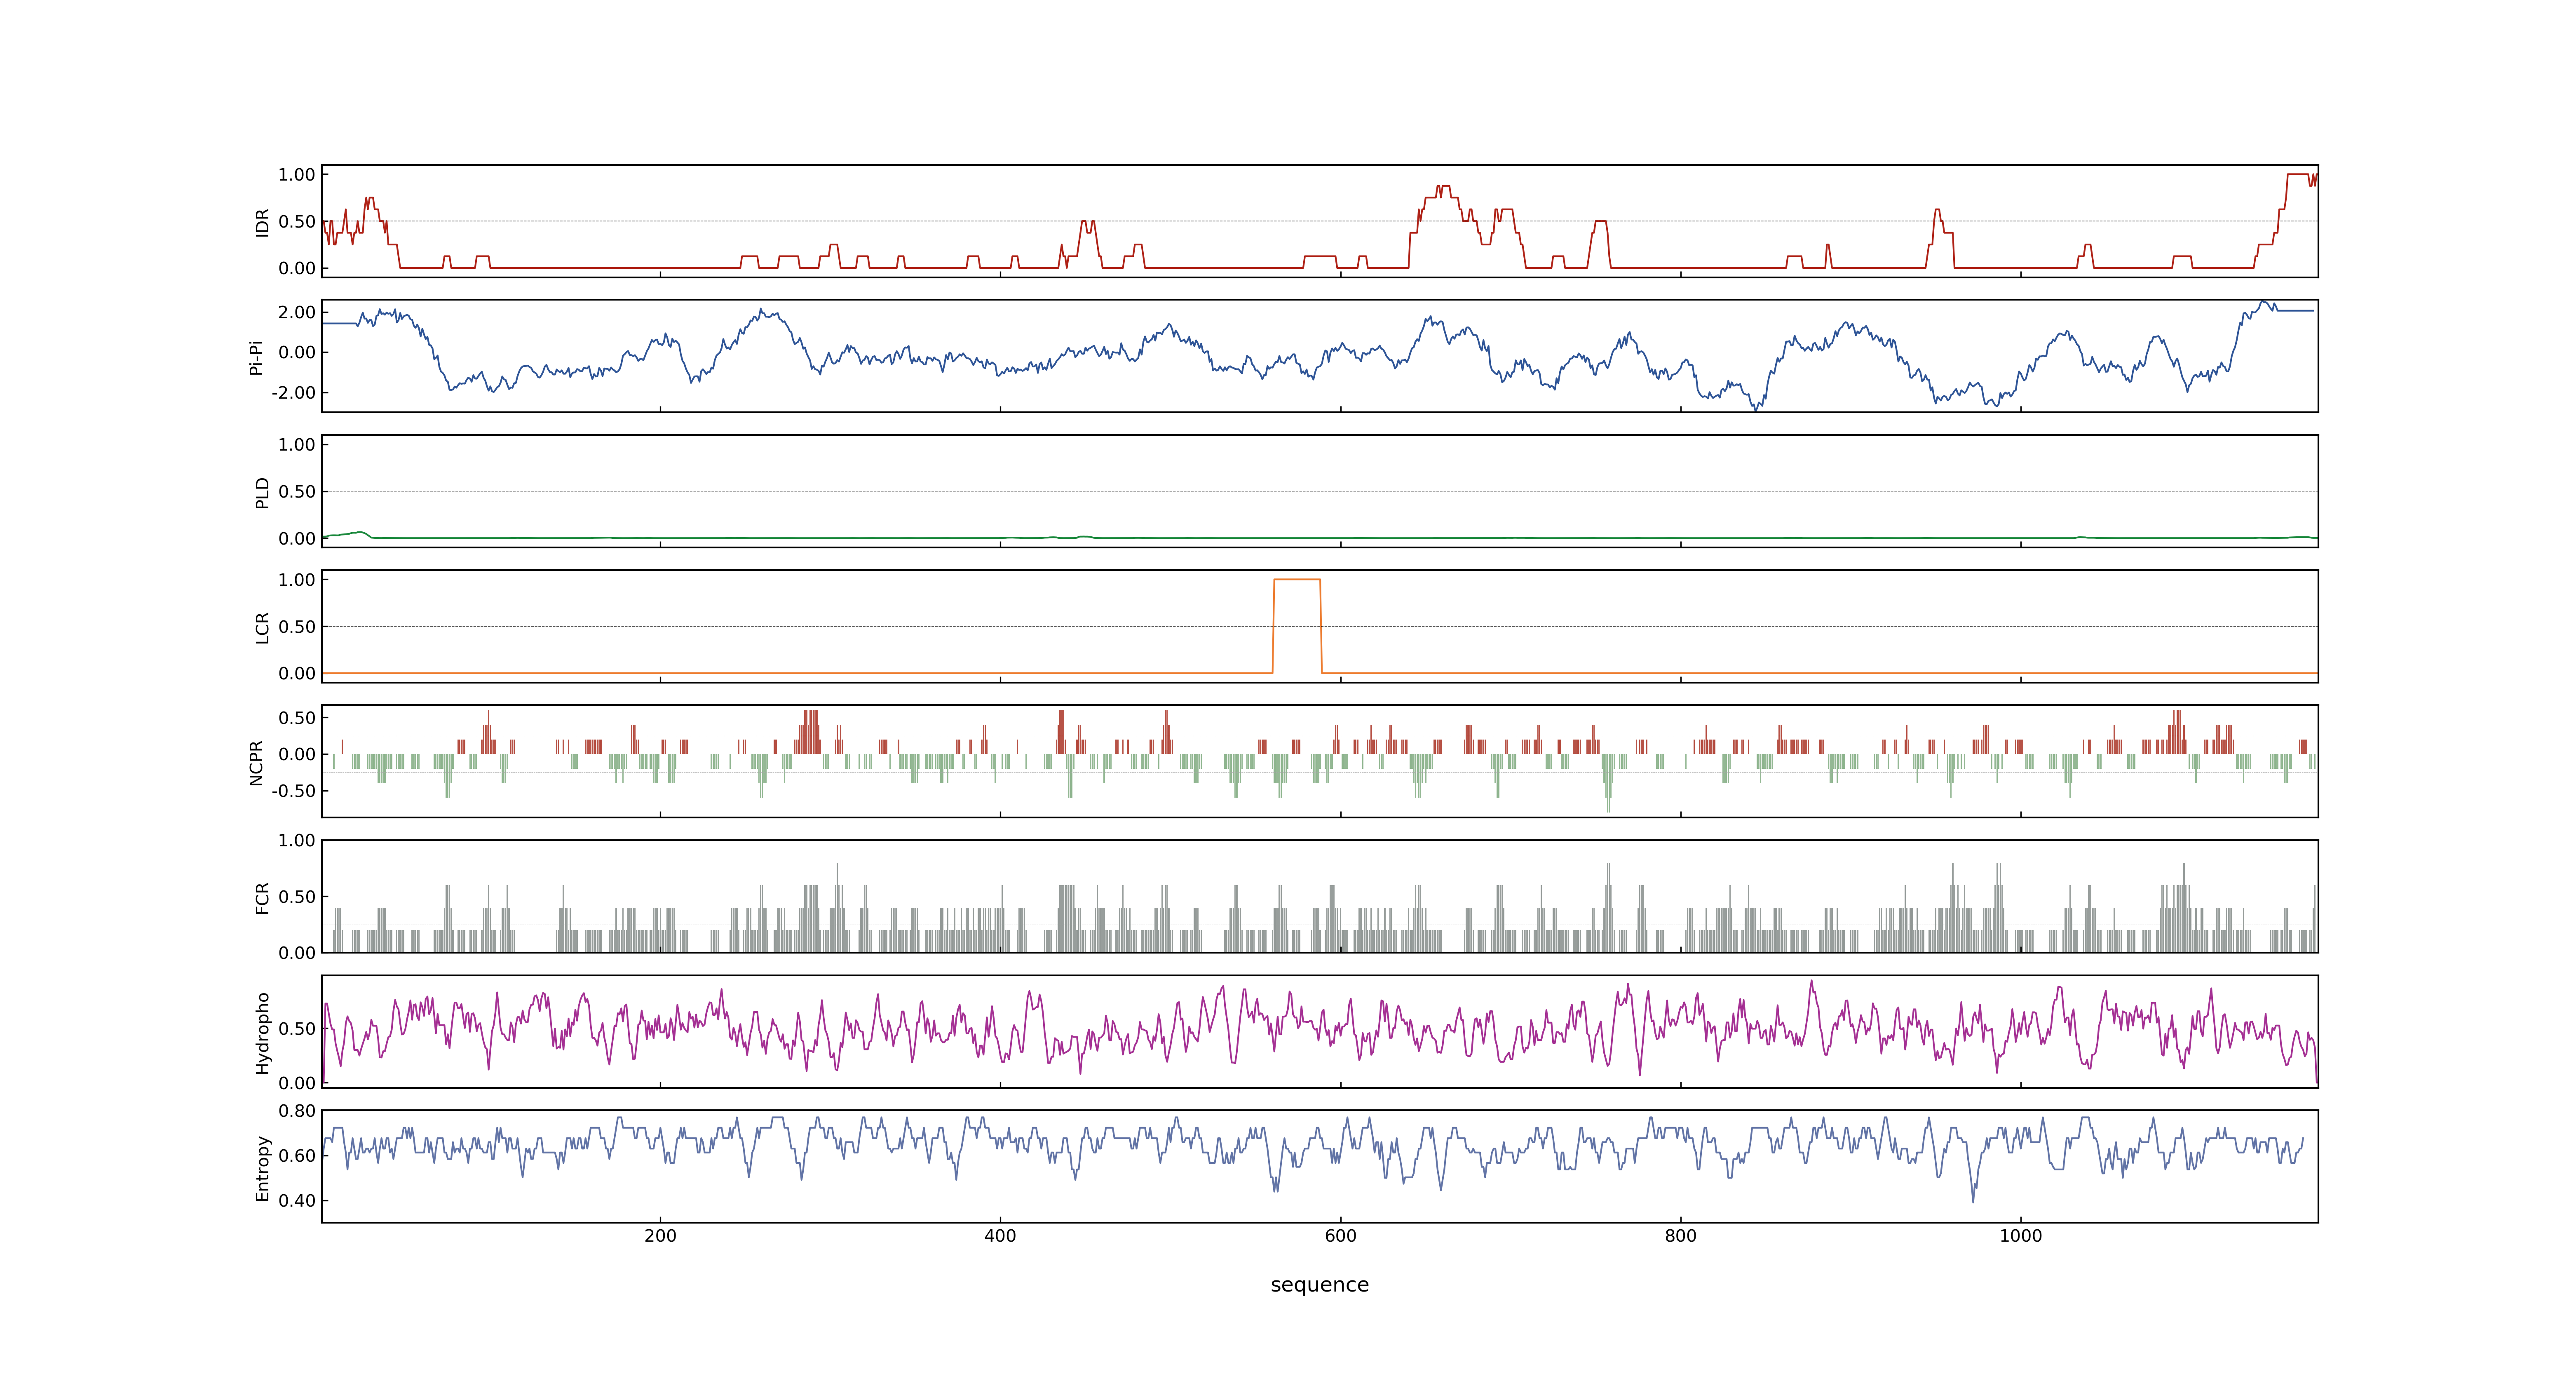Click the x-axis tick label 1000

(x=2020, y=1235)
